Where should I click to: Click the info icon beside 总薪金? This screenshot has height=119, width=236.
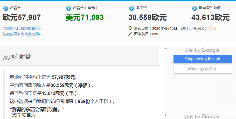[6, 8]
